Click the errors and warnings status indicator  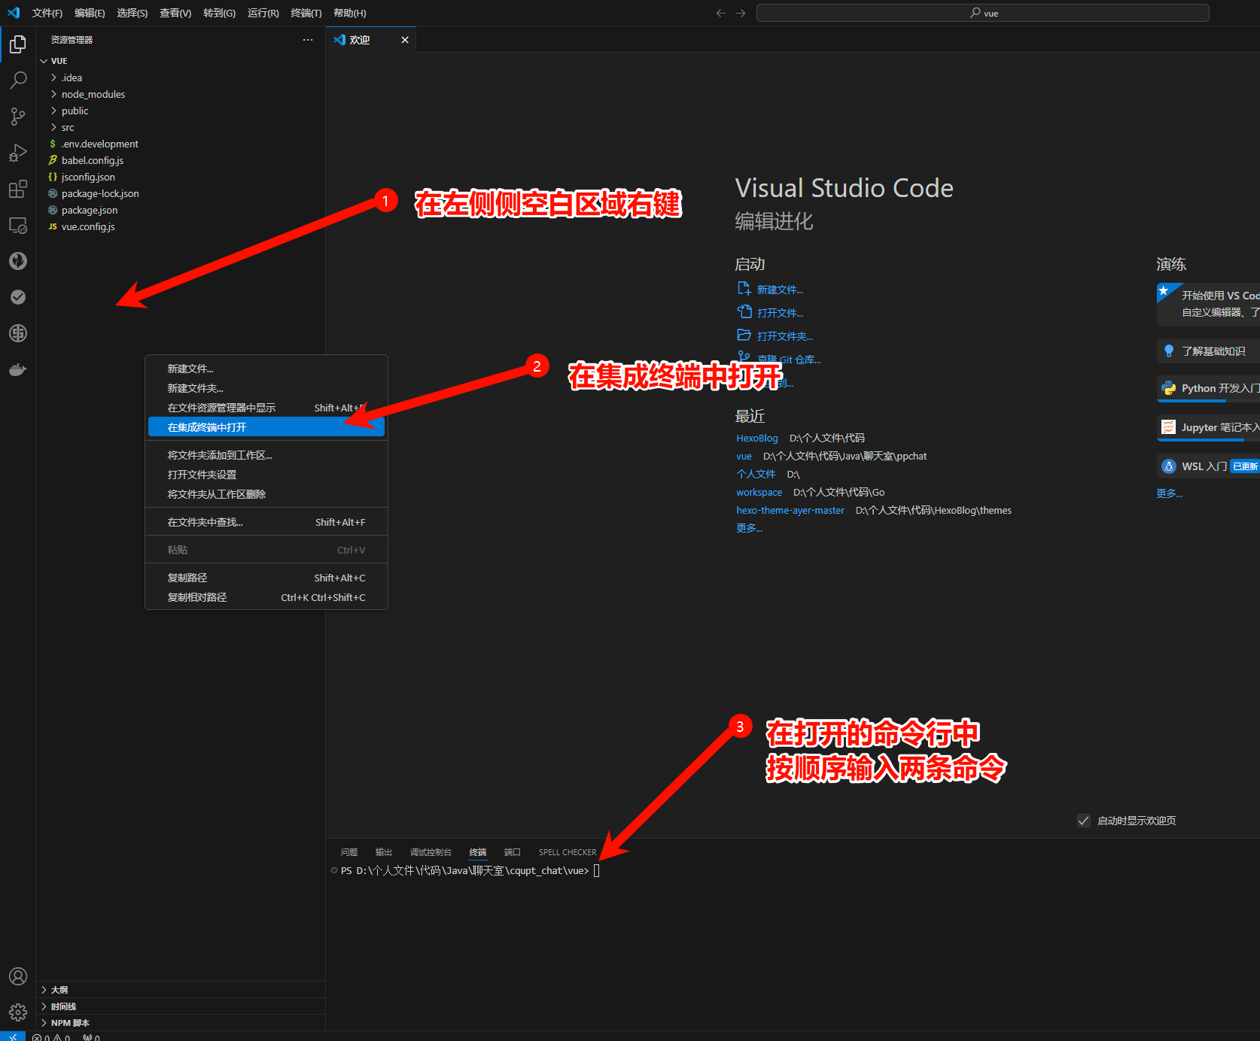coord(51,1037)
